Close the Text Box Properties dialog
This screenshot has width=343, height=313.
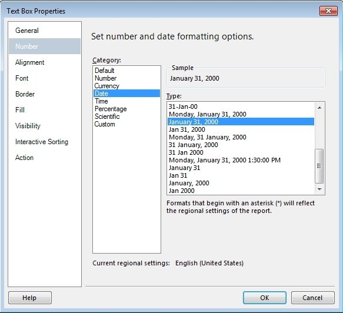(328, 11)
